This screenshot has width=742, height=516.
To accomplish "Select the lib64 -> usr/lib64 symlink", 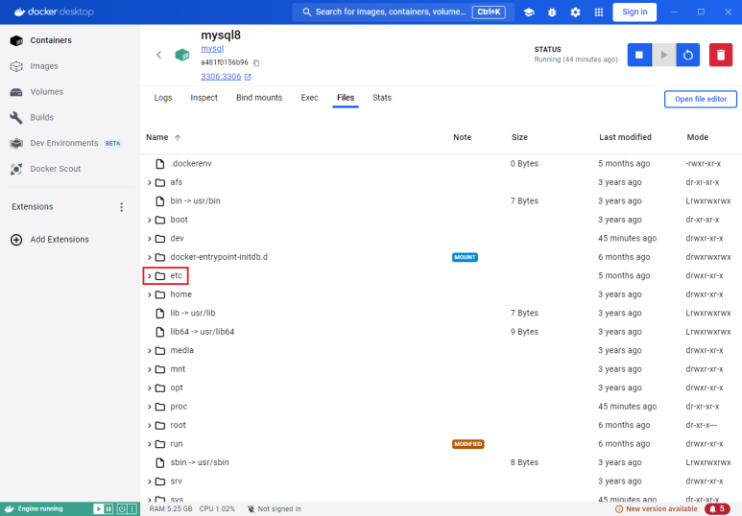I will point(441,332).
